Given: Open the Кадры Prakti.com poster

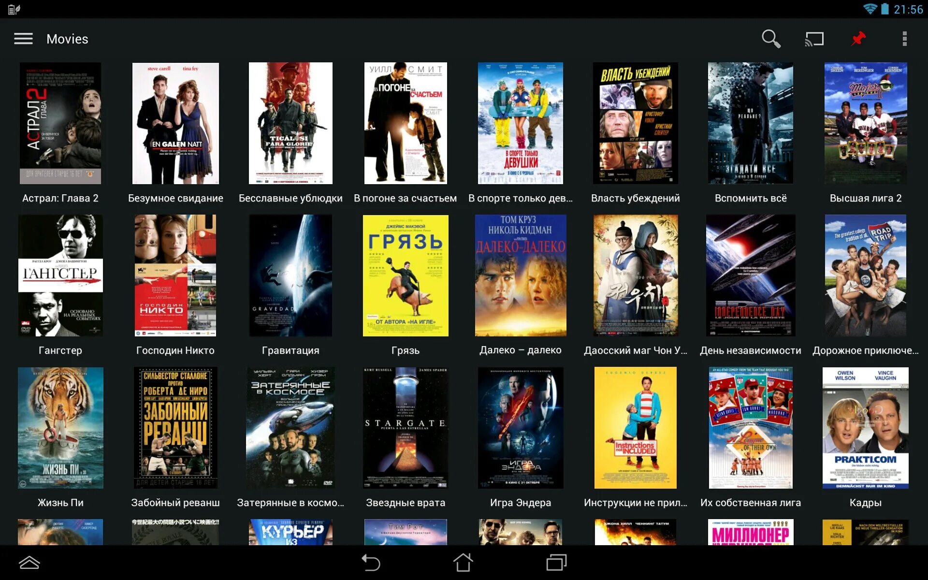Looking at the screenshot, I should 866,428.
